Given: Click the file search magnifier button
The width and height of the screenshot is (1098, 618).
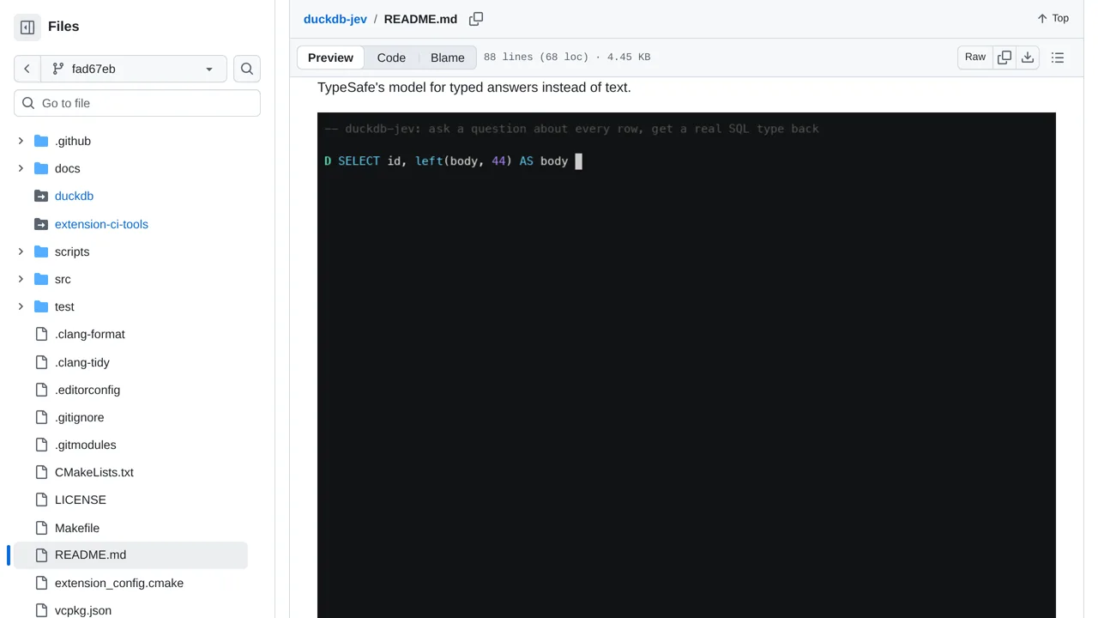Looking at the screenshot, I should coord(247,69).
